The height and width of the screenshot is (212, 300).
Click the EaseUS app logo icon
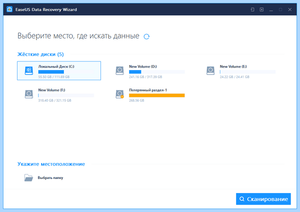tap(9, 9)
